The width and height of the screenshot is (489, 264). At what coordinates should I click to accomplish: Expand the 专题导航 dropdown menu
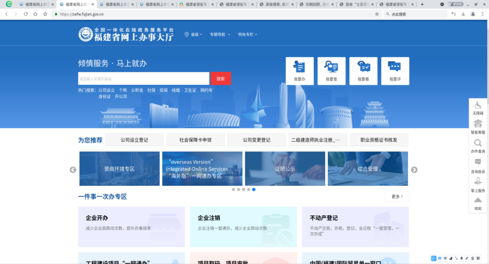220,34
